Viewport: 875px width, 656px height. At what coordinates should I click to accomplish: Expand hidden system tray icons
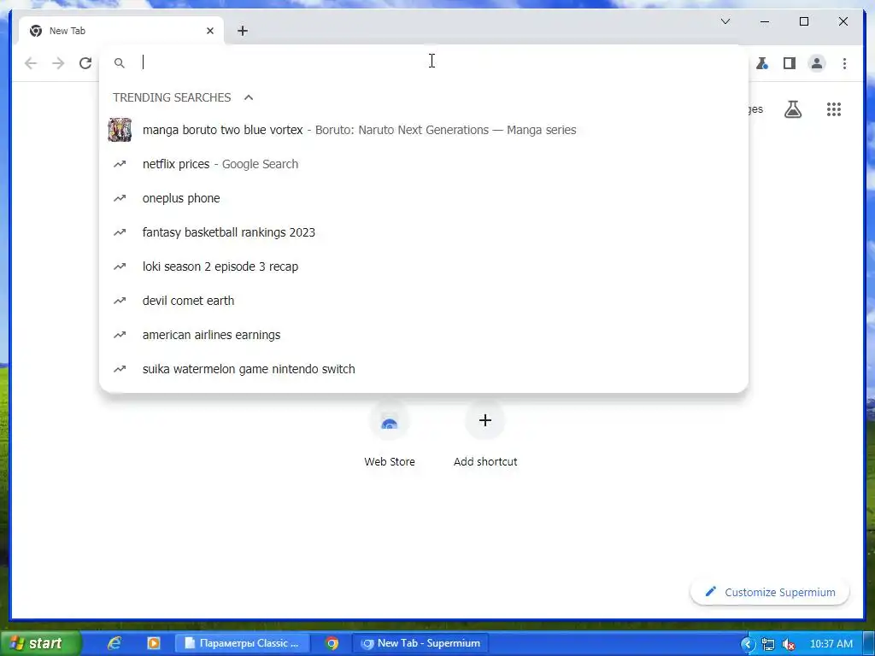click(748, 644)
